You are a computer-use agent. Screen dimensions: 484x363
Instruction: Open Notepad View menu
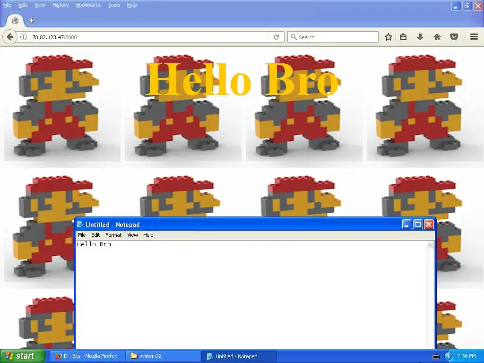(132, 235)
